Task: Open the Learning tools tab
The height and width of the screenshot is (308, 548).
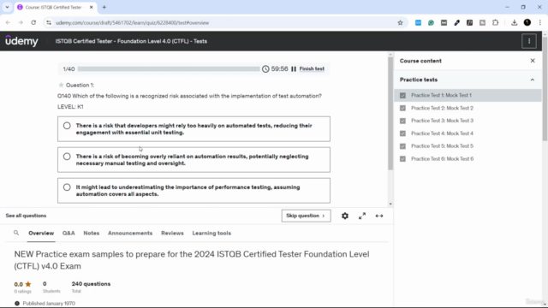Action: (211, 233)
